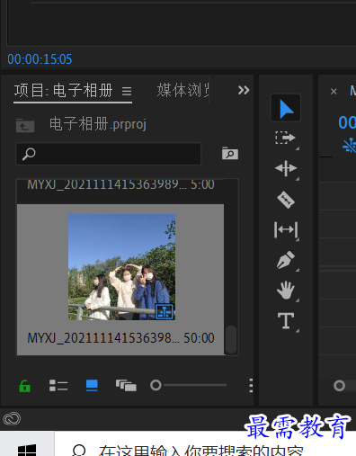Select the Selection tool arrow
The height and width of the screenshot is (456, 356).
tap(286, 109)
